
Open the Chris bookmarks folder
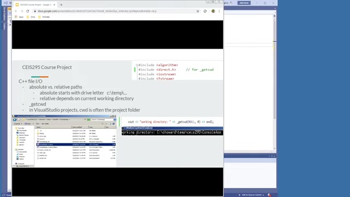point(31,17)
